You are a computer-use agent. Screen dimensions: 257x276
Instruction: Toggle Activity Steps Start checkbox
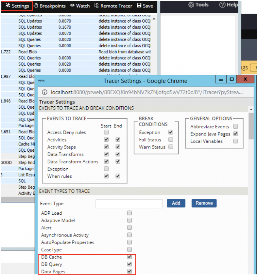106,147
